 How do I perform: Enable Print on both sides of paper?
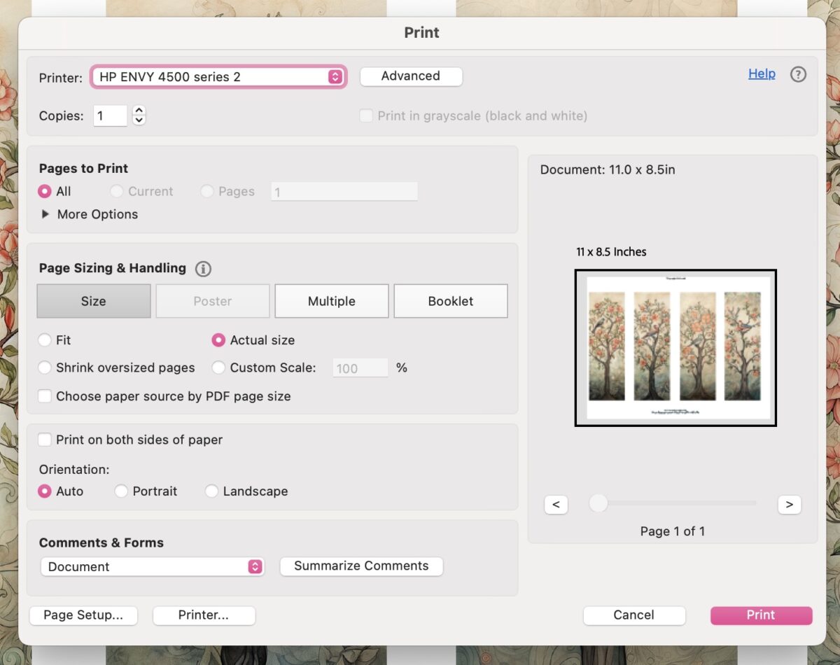tap(45, 440)
